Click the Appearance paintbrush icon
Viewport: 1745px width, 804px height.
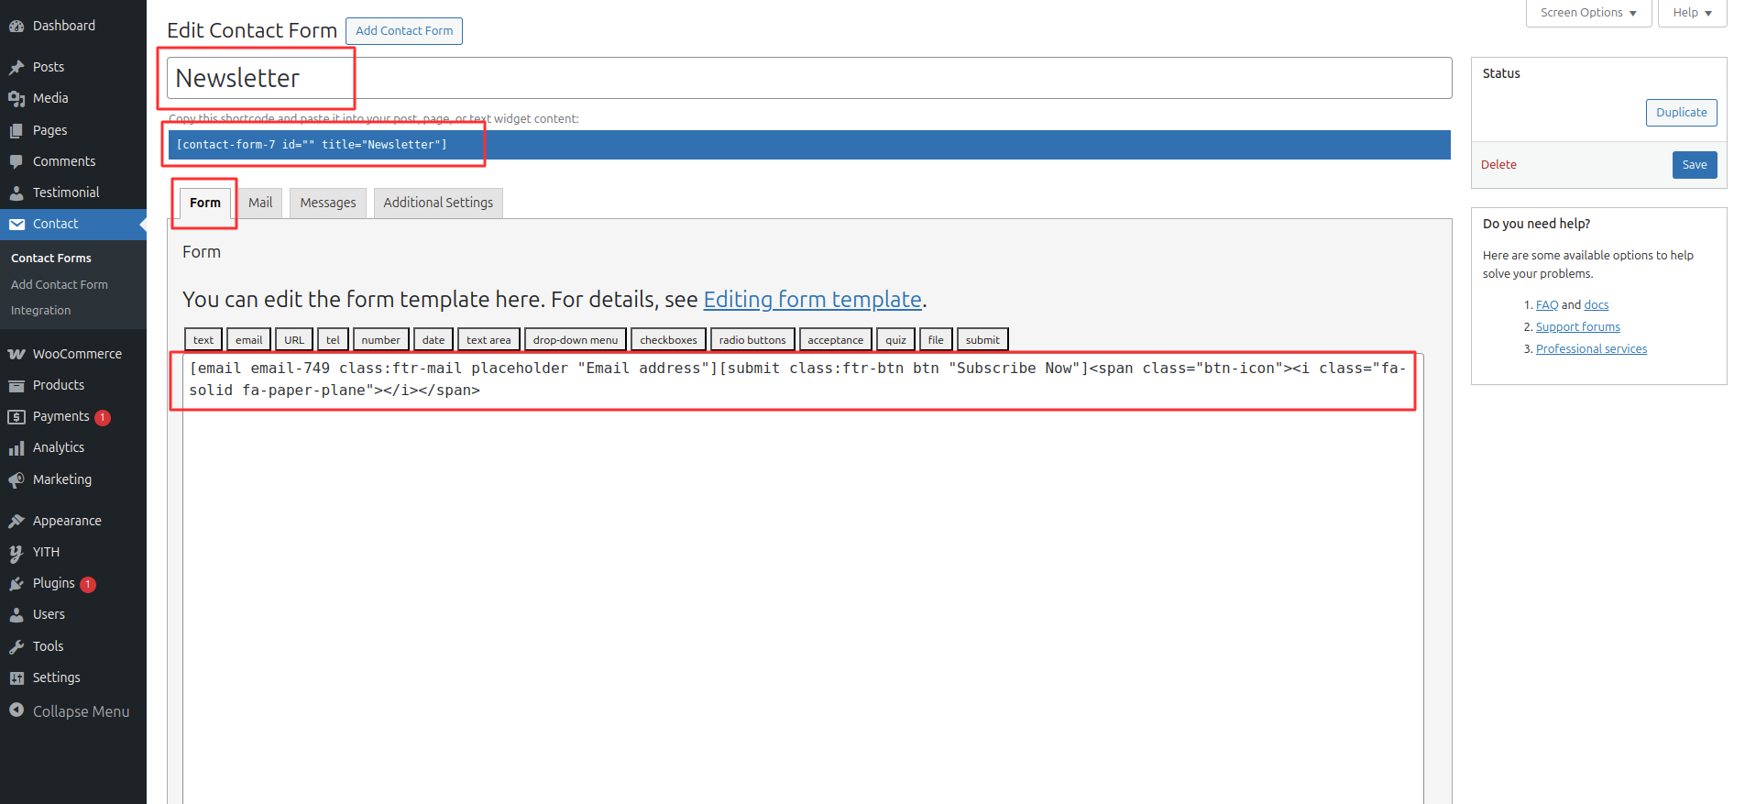point(16,521)
